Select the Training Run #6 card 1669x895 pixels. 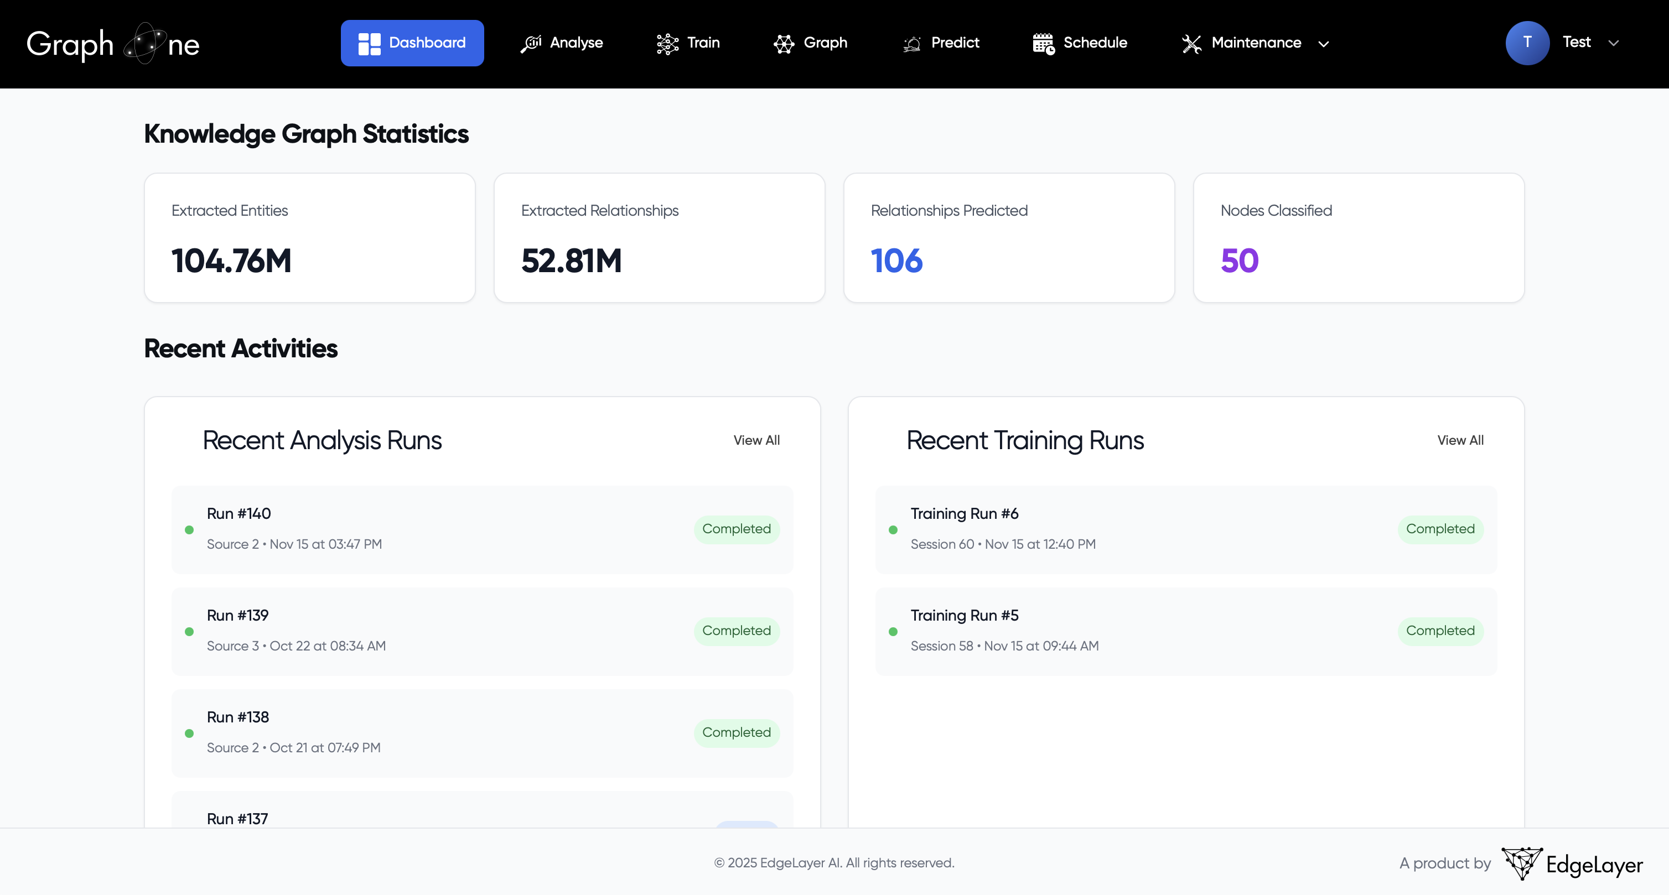[1186, 529]
